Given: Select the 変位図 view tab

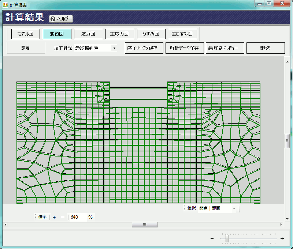Looking at the screenshot, I should [57, 34].
